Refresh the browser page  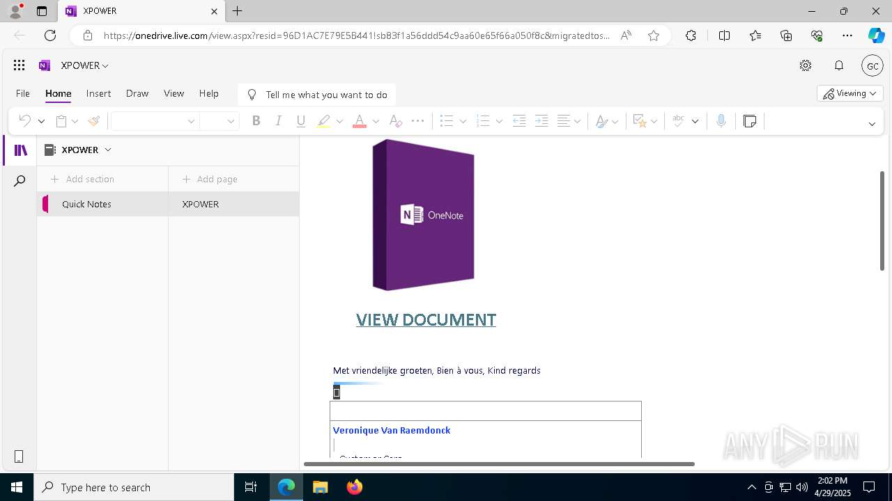click(x=50, y=35)
